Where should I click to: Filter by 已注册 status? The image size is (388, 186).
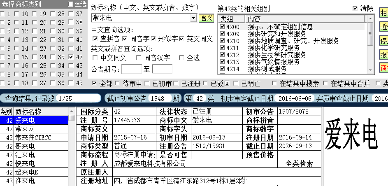pyautogui.click(x=176, y=84)
